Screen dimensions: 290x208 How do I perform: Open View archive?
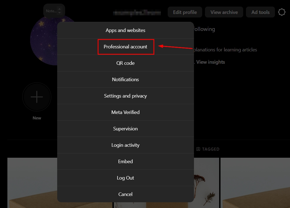[224, 12]
